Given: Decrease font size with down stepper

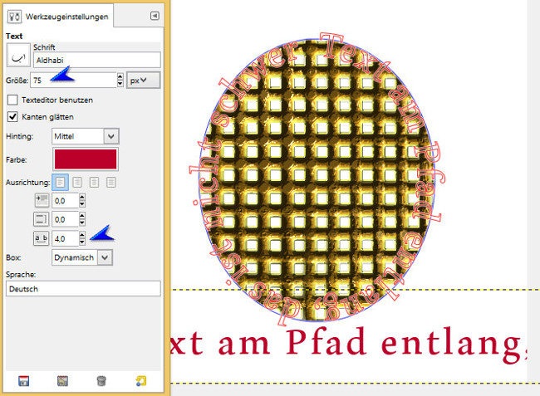Looking at the screenshot, I should click(120, 84).
